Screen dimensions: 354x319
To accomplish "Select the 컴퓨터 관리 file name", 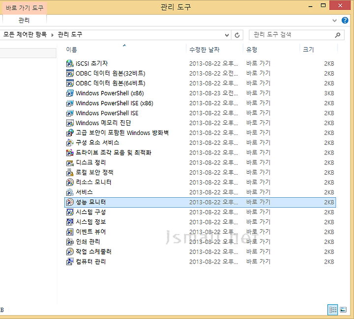I will point(91,262).
